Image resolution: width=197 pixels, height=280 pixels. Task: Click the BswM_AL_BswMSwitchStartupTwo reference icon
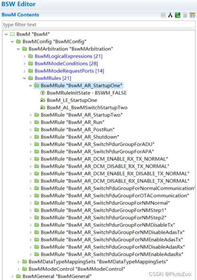coord(43,108)
